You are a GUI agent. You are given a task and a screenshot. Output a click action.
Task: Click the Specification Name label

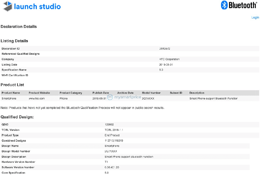(14, 70)
